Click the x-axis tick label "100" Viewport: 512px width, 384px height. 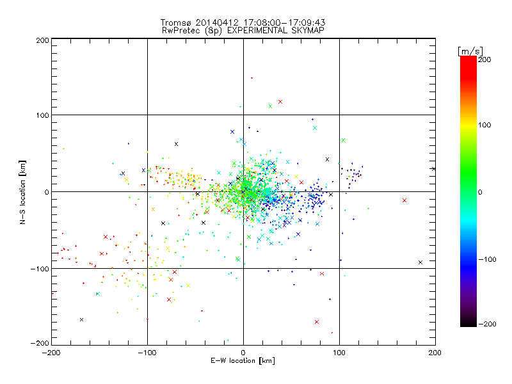(x=339, y=353)
